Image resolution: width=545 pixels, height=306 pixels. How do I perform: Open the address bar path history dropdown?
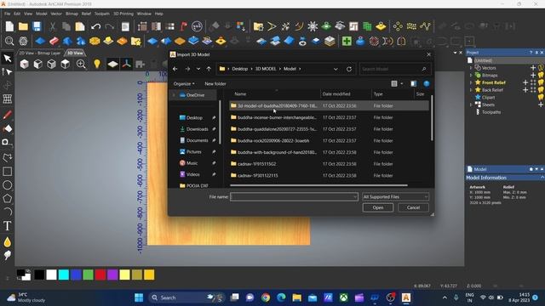pyautogui.click(x=336, y=69)
